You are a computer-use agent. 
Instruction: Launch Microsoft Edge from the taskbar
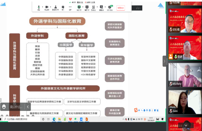[54, 119]
